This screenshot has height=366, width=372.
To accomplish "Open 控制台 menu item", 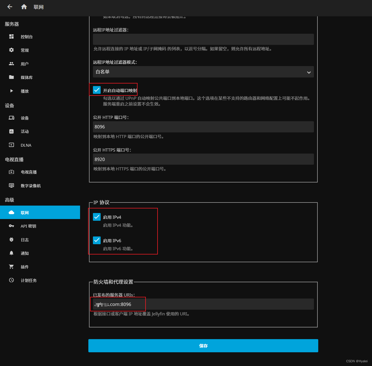I will 40,37.
